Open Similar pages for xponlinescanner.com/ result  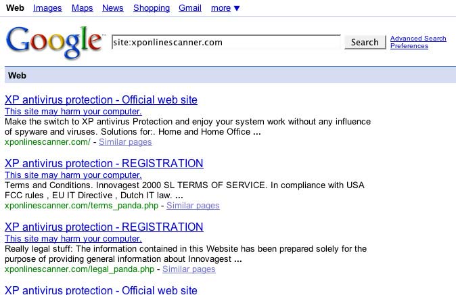(x=125, y=142)
